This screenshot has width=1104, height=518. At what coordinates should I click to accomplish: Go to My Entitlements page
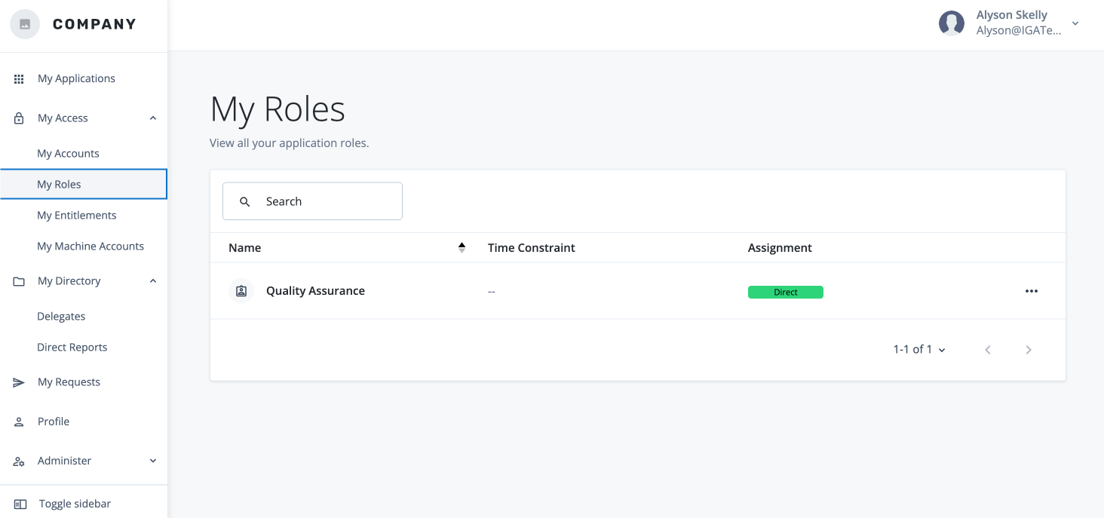(77, 216)
